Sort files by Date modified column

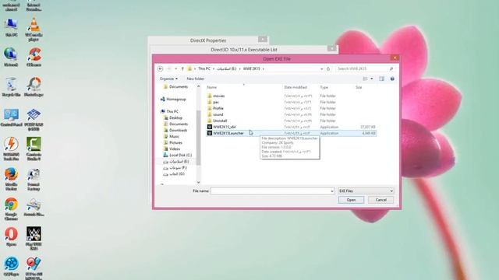(296, 87)
